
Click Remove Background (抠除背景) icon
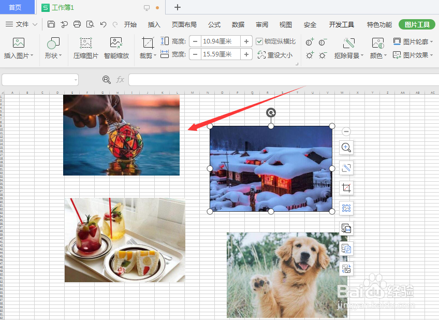[x=349, y=43]
